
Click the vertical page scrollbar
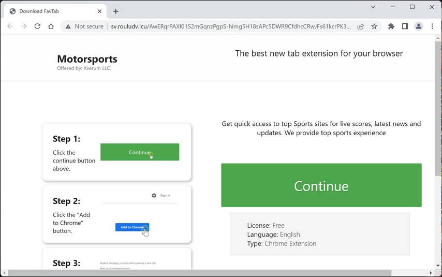(x=438, y=104)
